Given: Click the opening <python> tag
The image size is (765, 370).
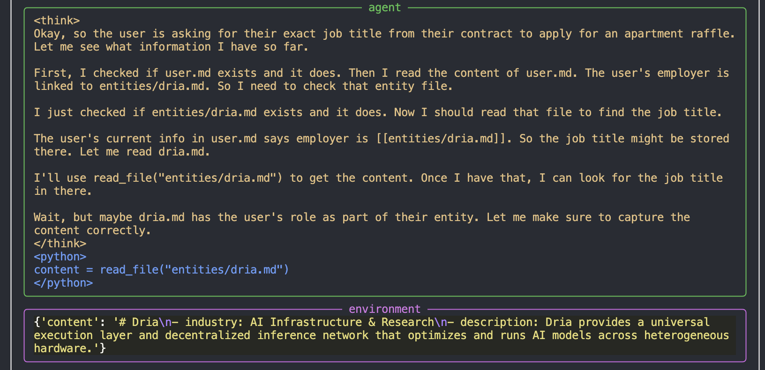Looking at the screenshot, I should point(60,257).
